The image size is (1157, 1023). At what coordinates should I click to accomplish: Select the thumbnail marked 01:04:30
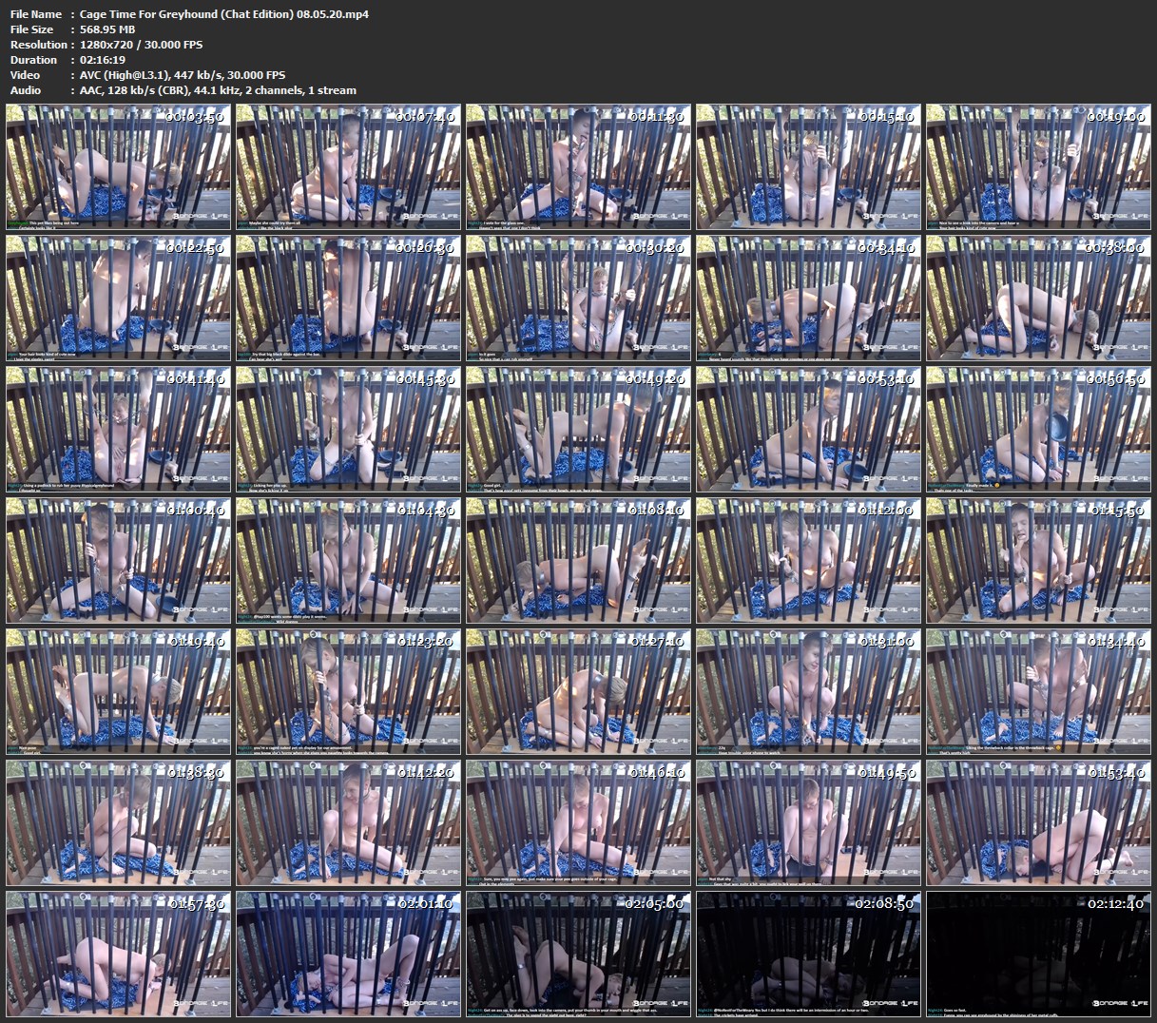tap(348, 560)
